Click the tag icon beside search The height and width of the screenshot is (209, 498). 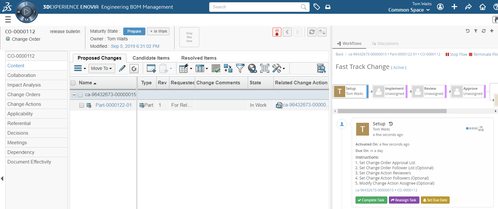[317, 7]
